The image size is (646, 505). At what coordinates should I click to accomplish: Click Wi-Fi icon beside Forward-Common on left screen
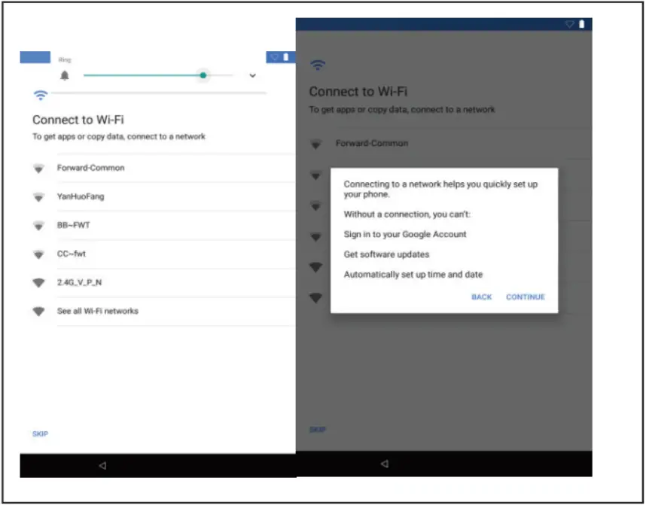coord(38,169)
